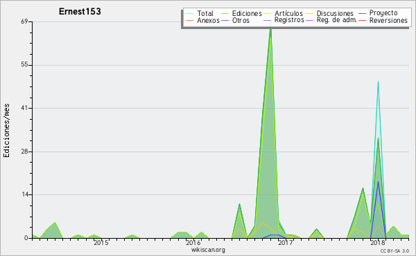
Task: Click the 28 y-axis value
Action: [24, 152]
